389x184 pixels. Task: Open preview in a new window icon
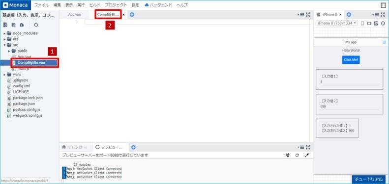coord(376,23)
